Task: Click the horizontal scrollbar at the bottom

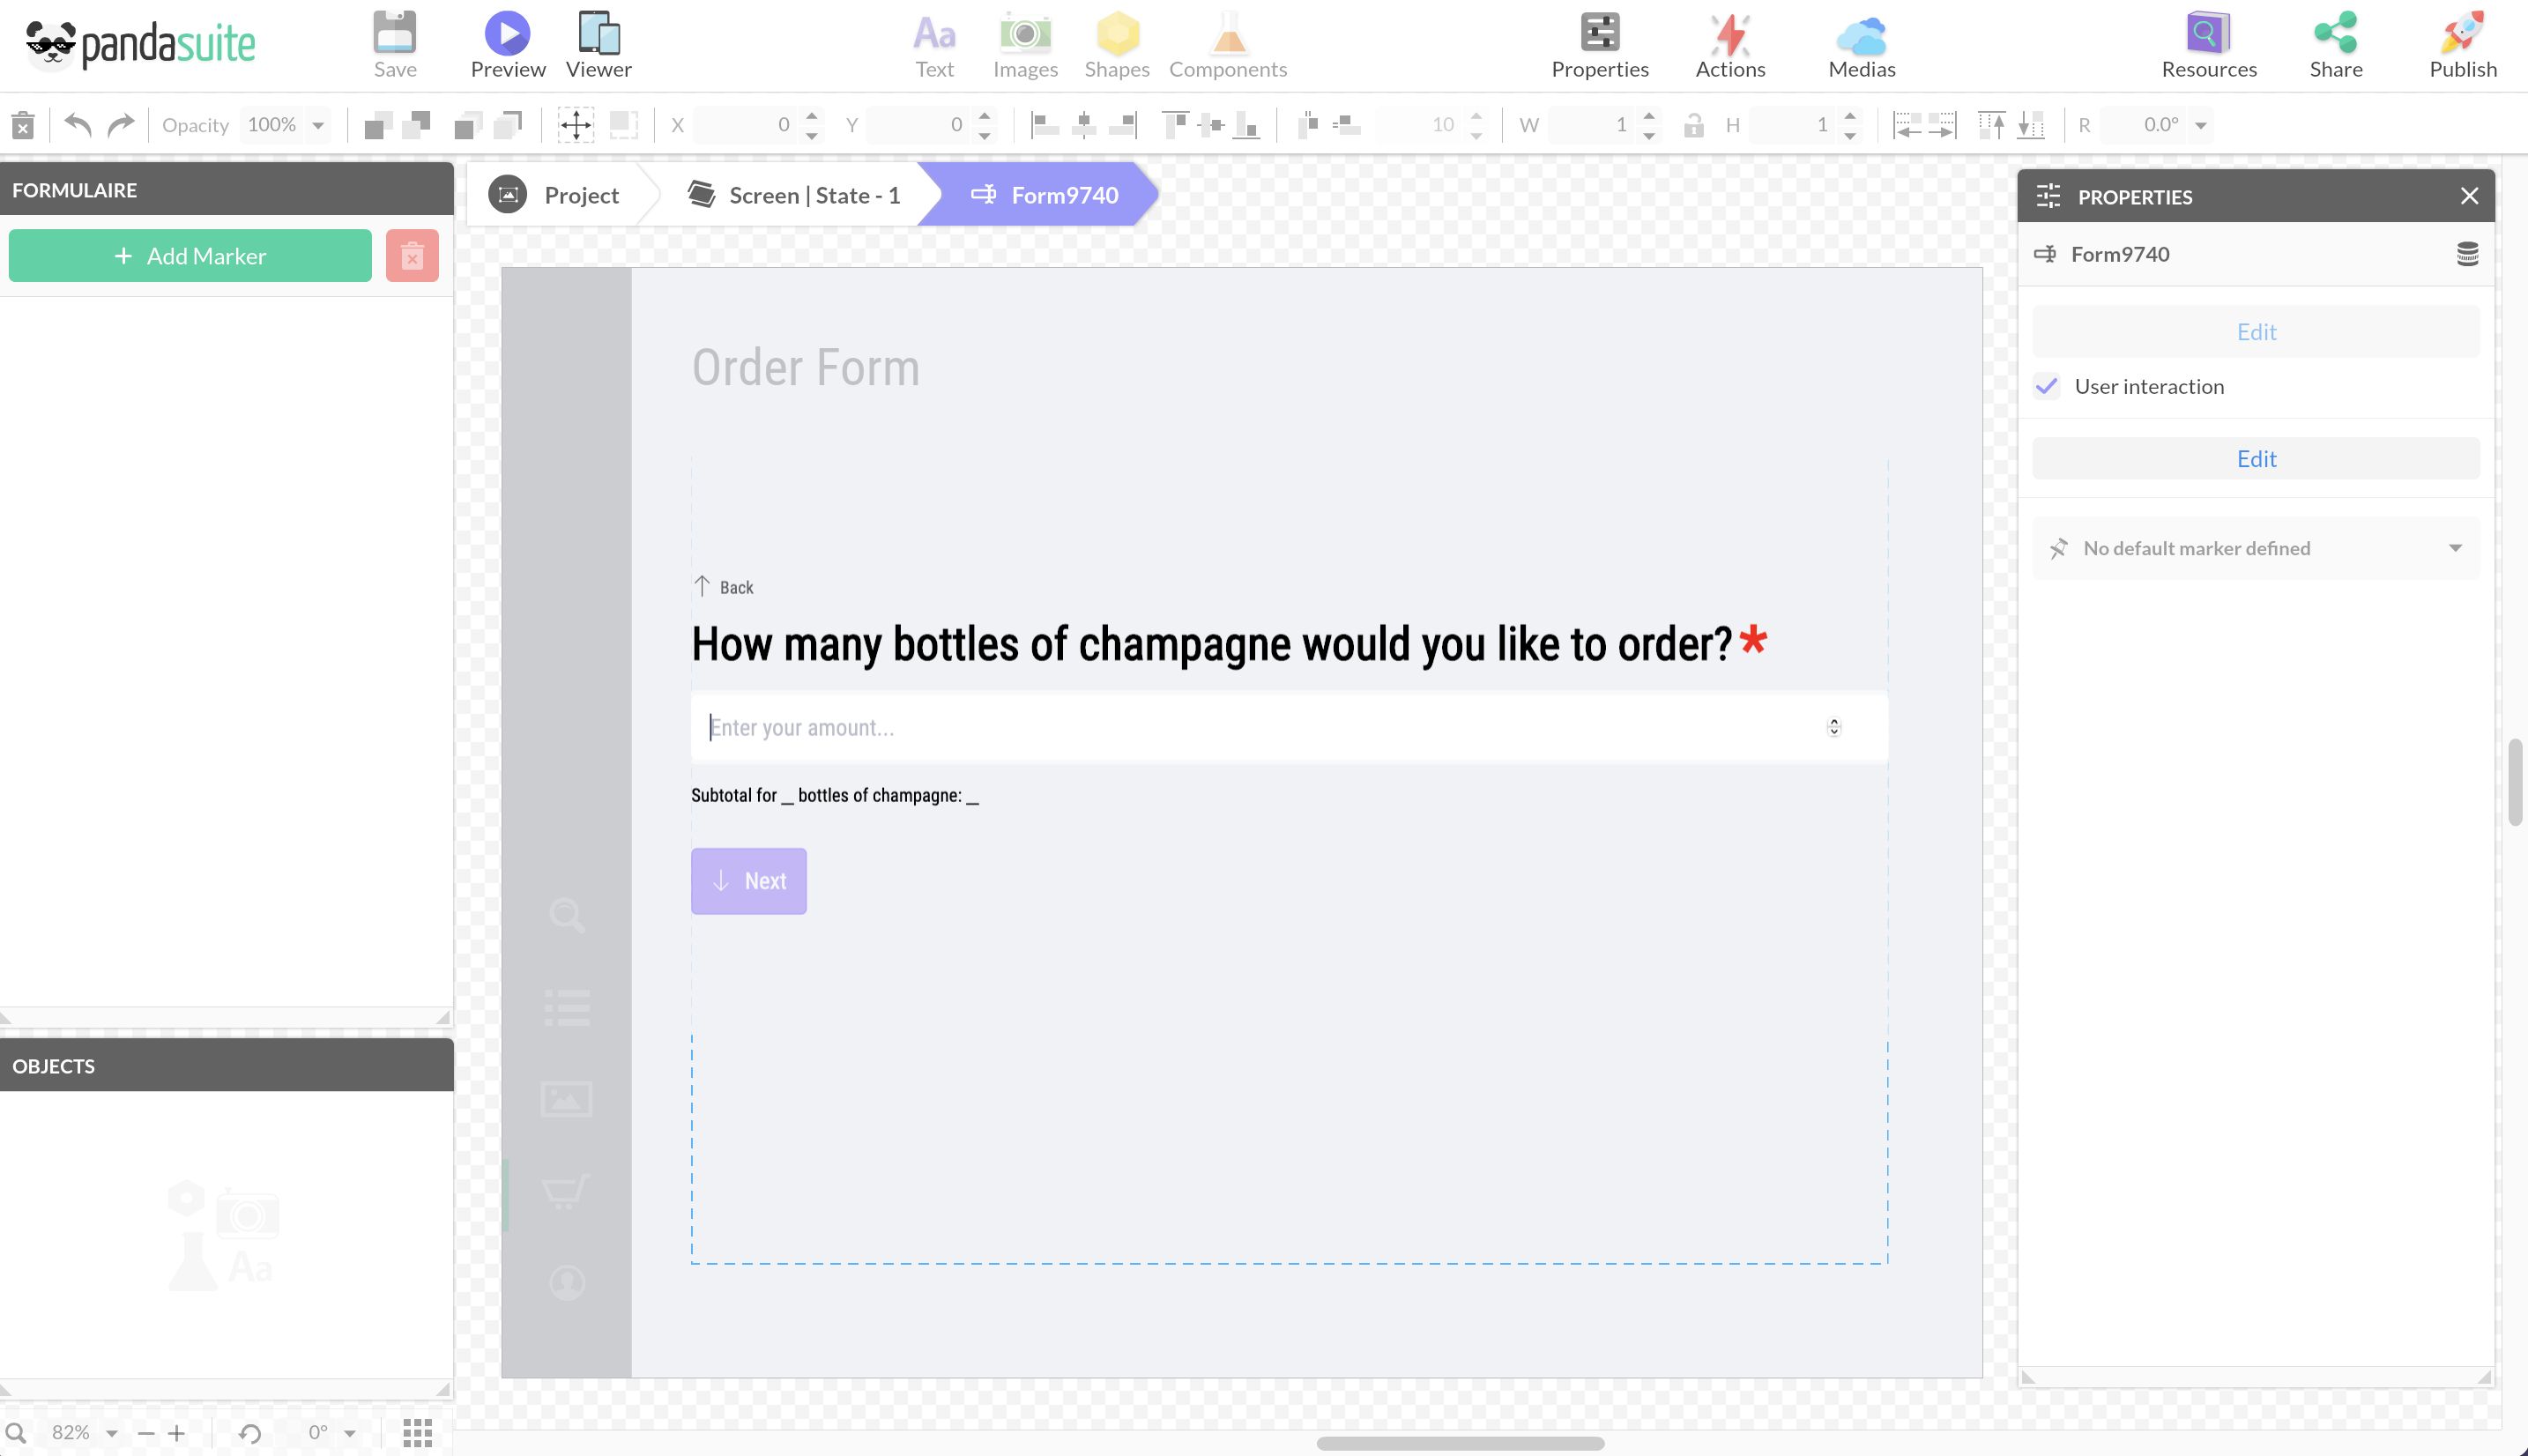Action: click(x=1460, y=1443)
